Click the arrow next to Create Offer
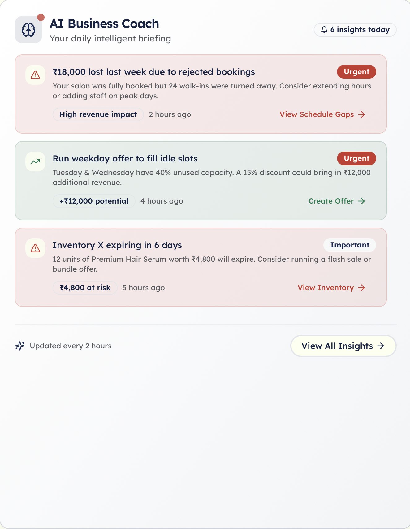 coord(361,201)
